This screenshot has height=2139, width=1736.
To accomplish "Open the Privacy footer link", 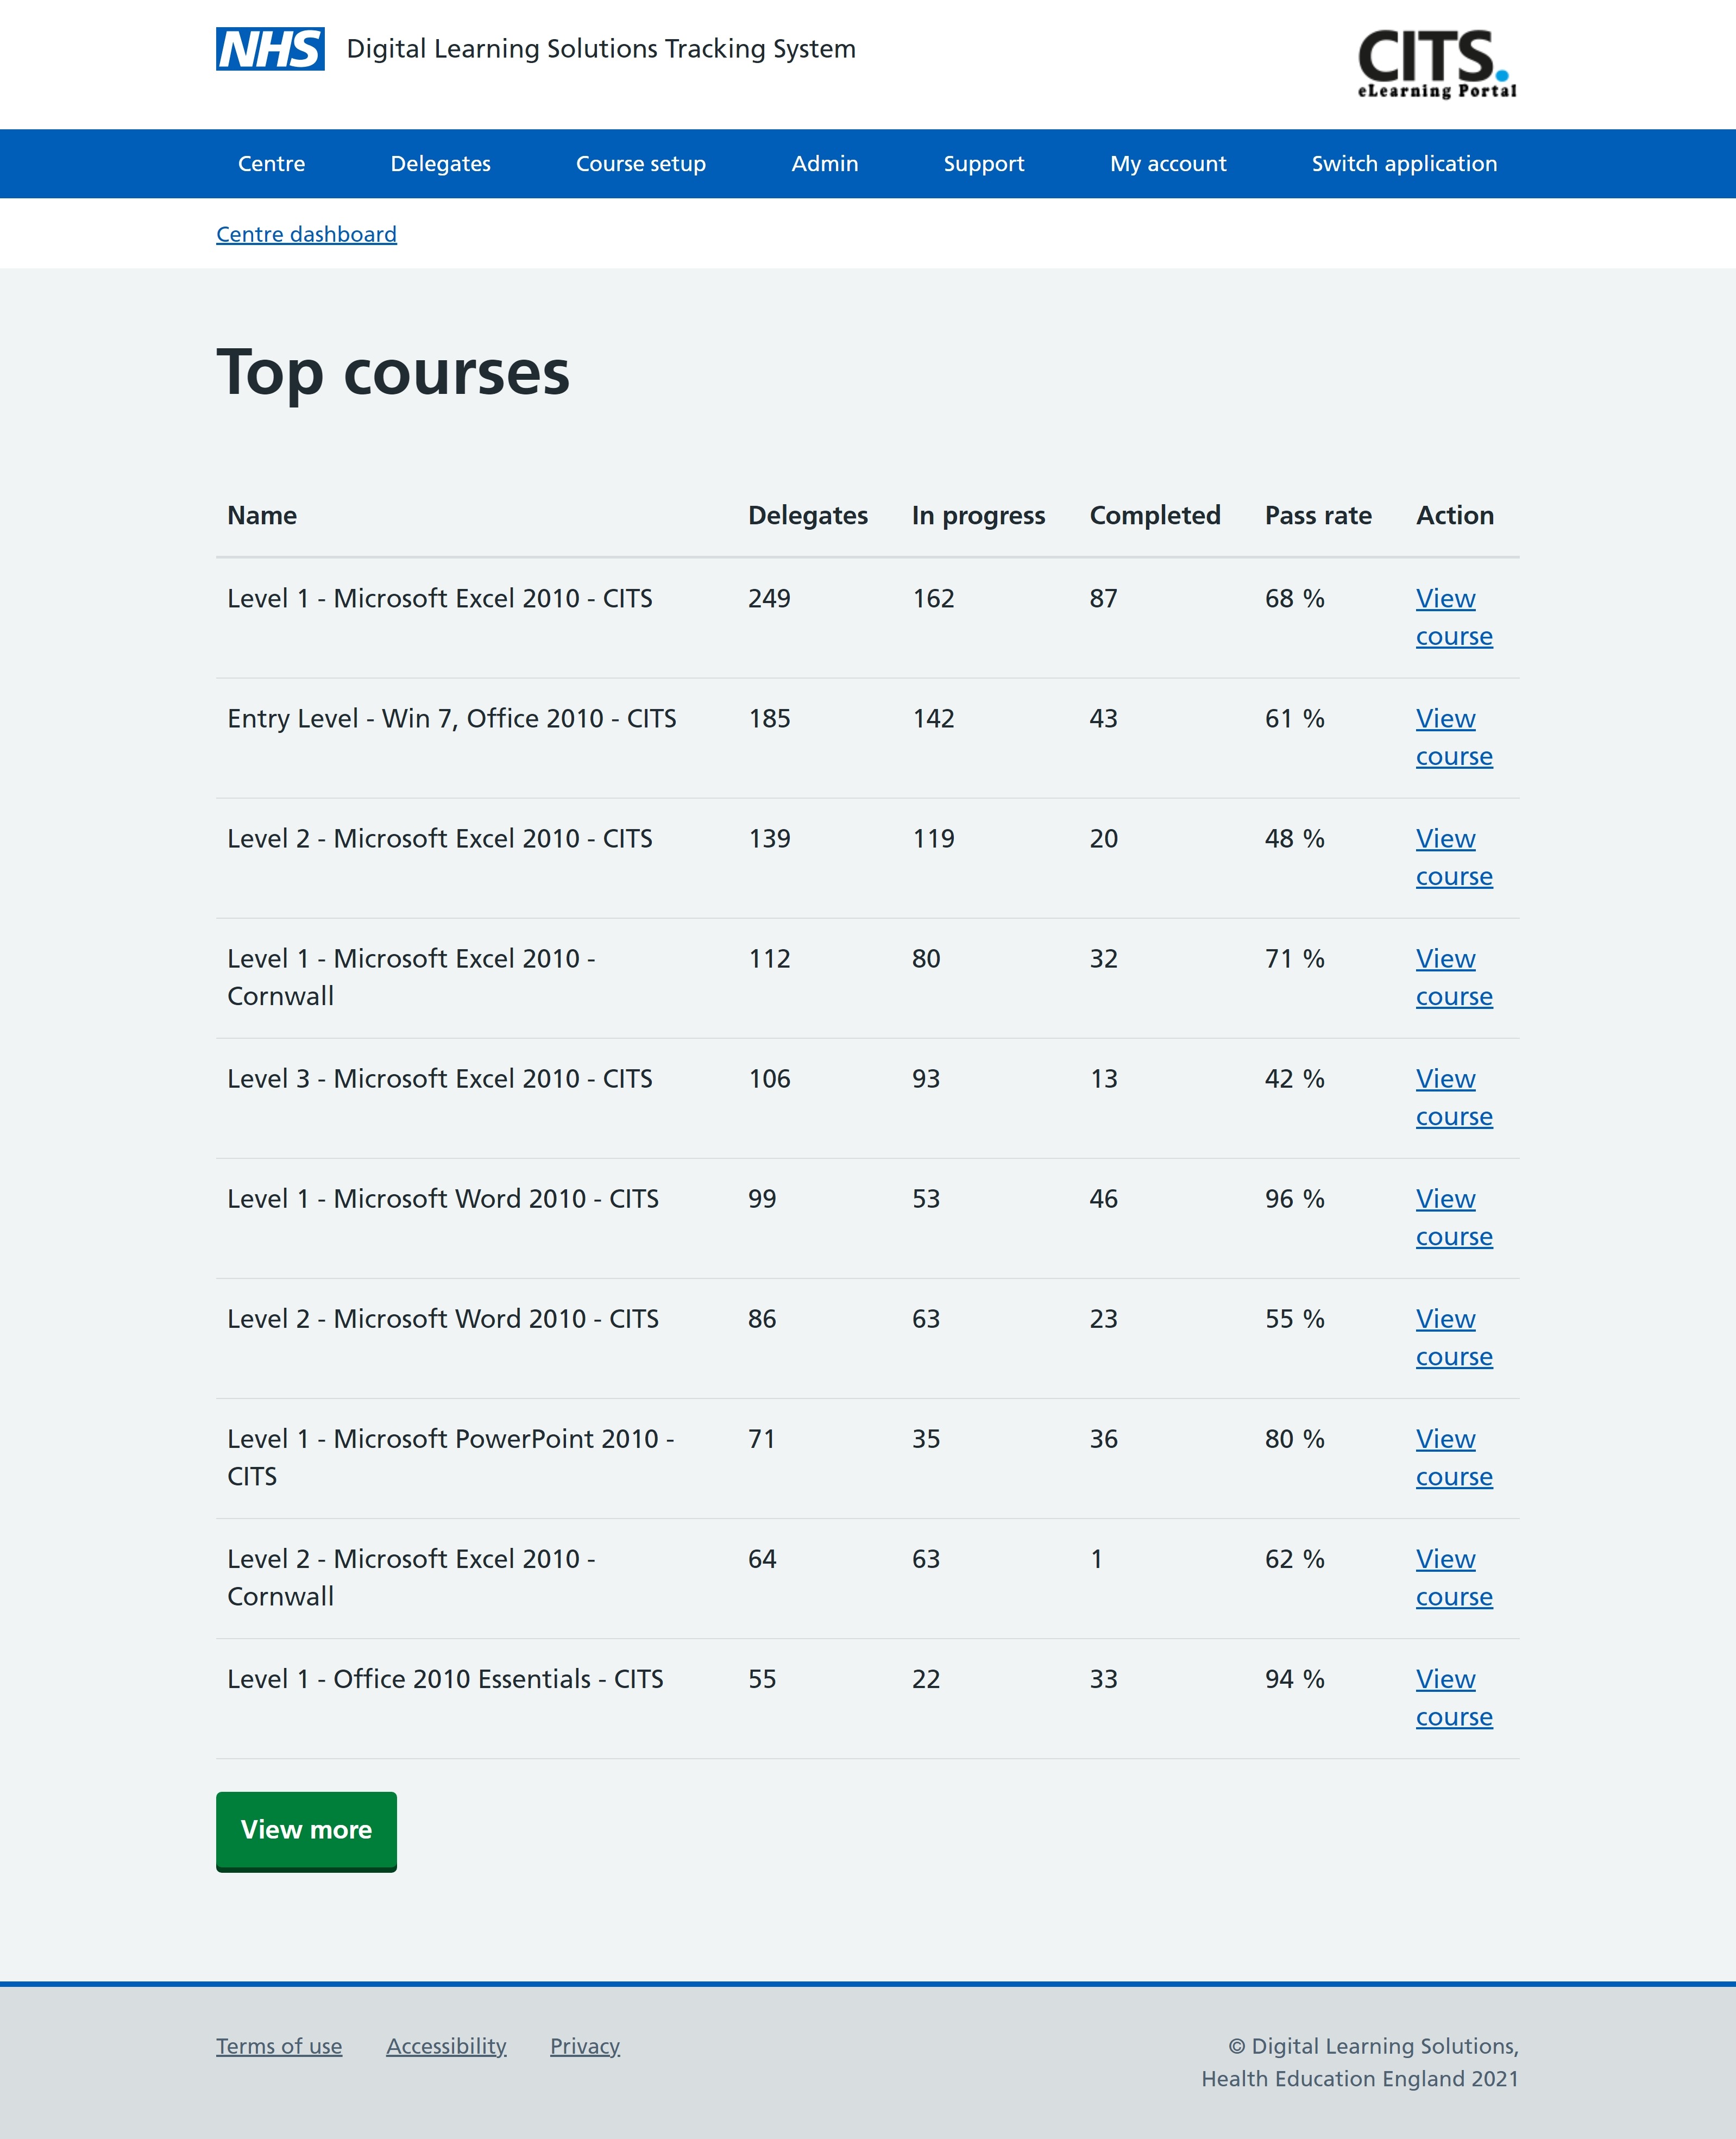I will [584, 2046].
